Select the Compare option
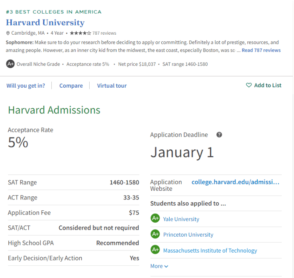This screenshot has width=294, height=278. (71, 86)
